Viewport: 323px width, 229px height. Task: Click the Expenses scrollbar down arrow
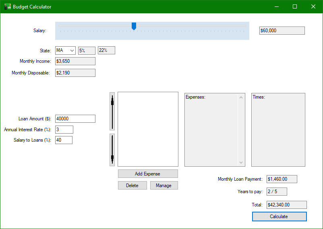coord(241,163)
